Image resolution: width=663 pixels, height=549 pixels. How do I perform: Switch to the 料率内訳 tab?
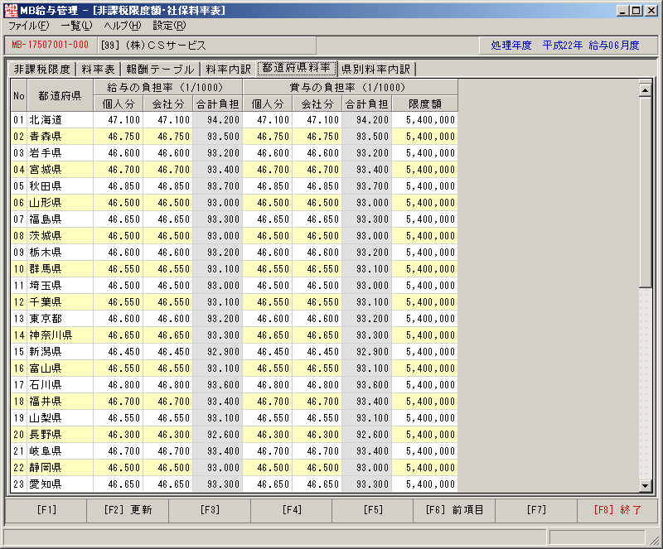click(229, 69)
